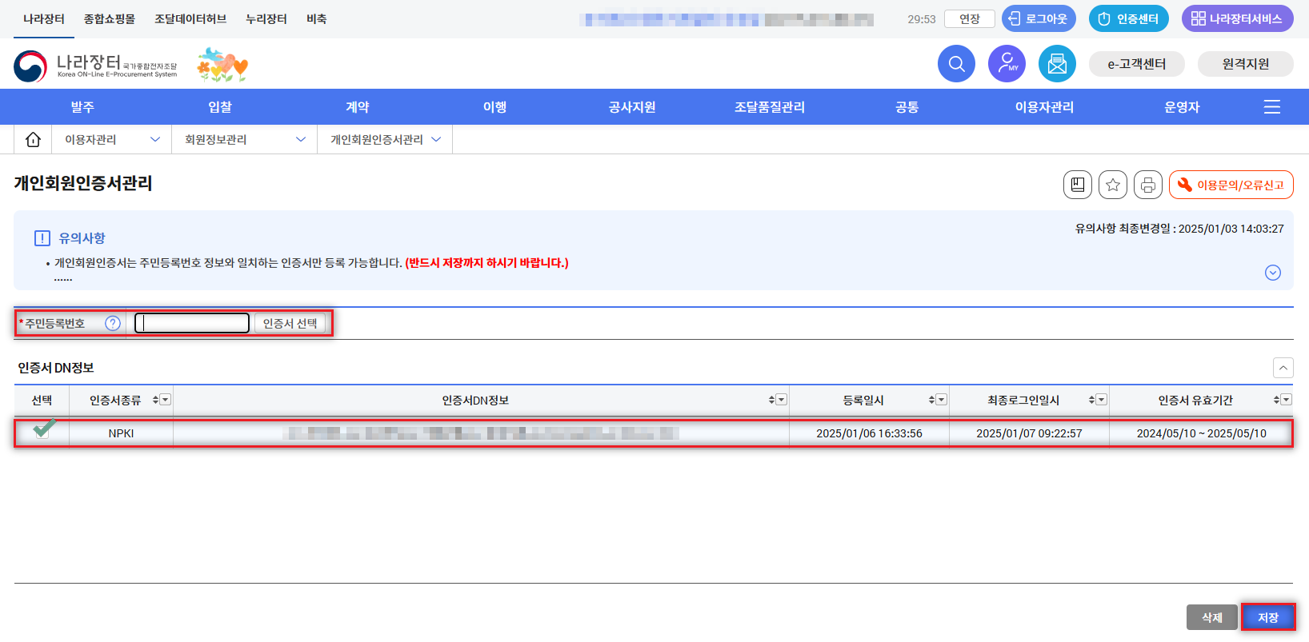Viewport: 1309px width, 642px height.
Task: Open filter dropdown on 인증서DN정보 column
Action: [782, 400]
